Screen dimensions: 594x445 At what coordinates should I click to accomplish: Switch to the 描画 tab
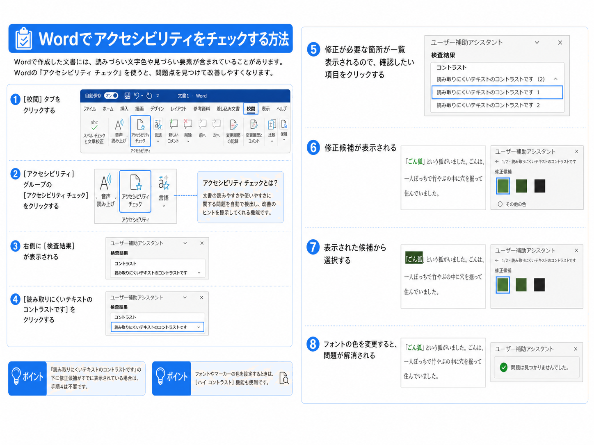tap(139, 109)
